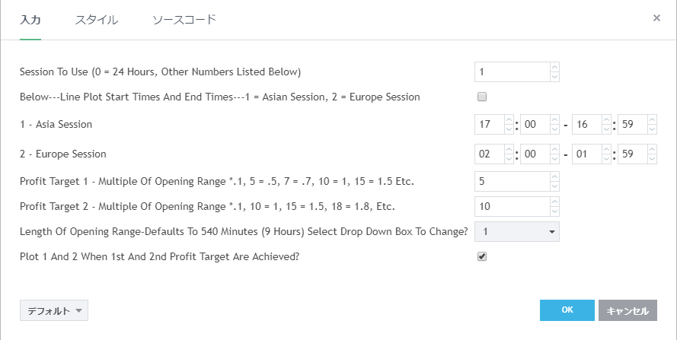Select the 入力 tab

coord(30,20)
